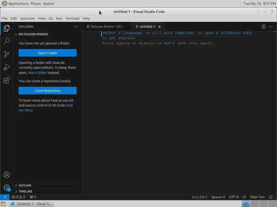Screen dimensions: 277x207
Task: Open the Selection menu
Action: coord(27,19)
